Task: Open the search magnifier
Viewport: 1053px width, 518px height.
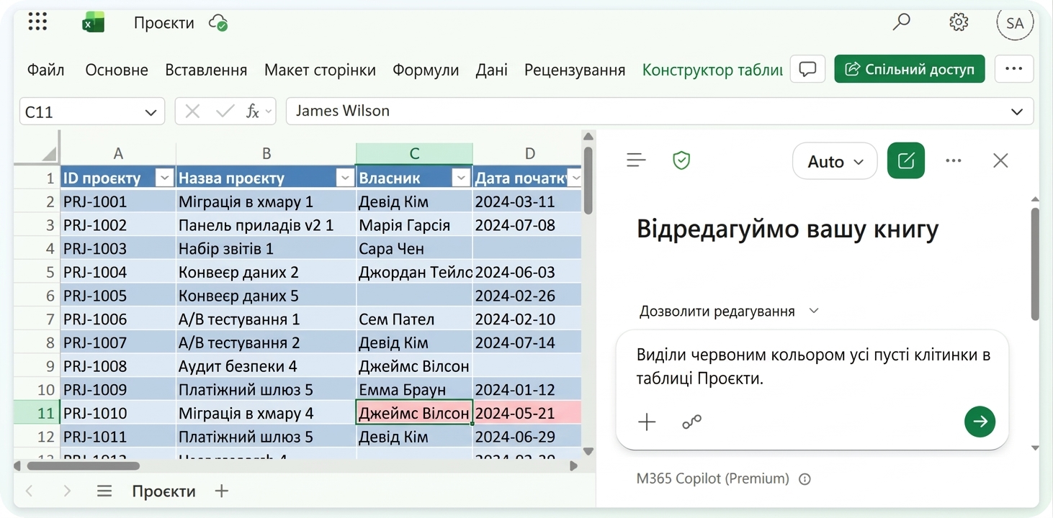Action: click(901, 22)
